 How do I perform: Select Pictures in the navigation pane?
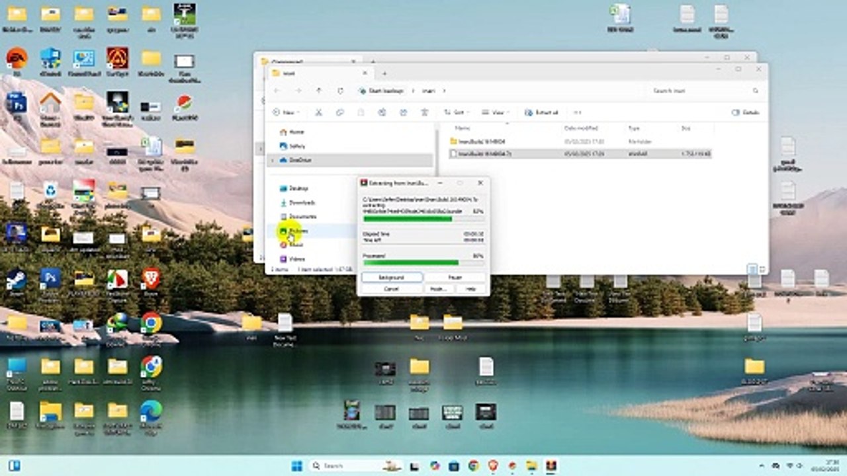coord(292,231)
